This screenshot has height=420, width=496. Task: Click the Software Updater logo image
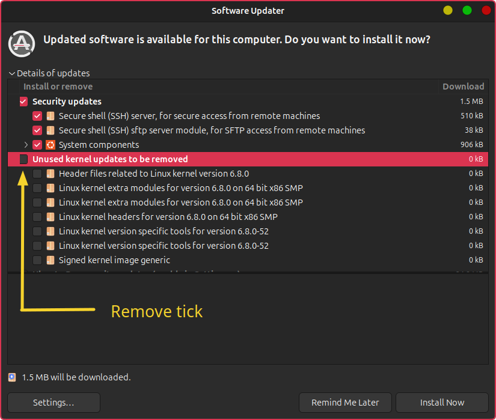click(x=21, y=43)
